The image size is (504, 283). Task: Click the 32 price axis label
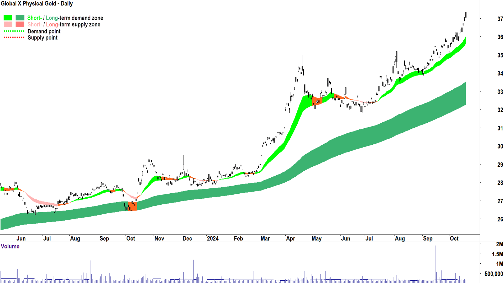500,110
